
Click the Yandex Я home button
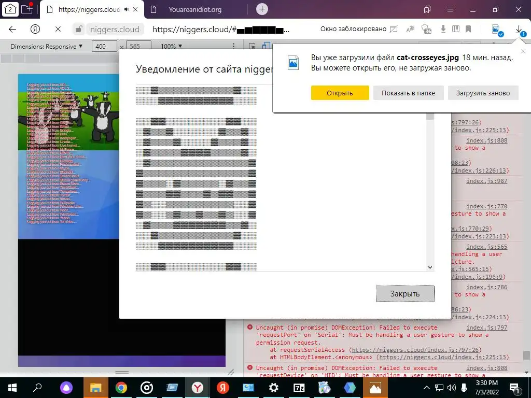pyautogui.click(x=35, y=29)
